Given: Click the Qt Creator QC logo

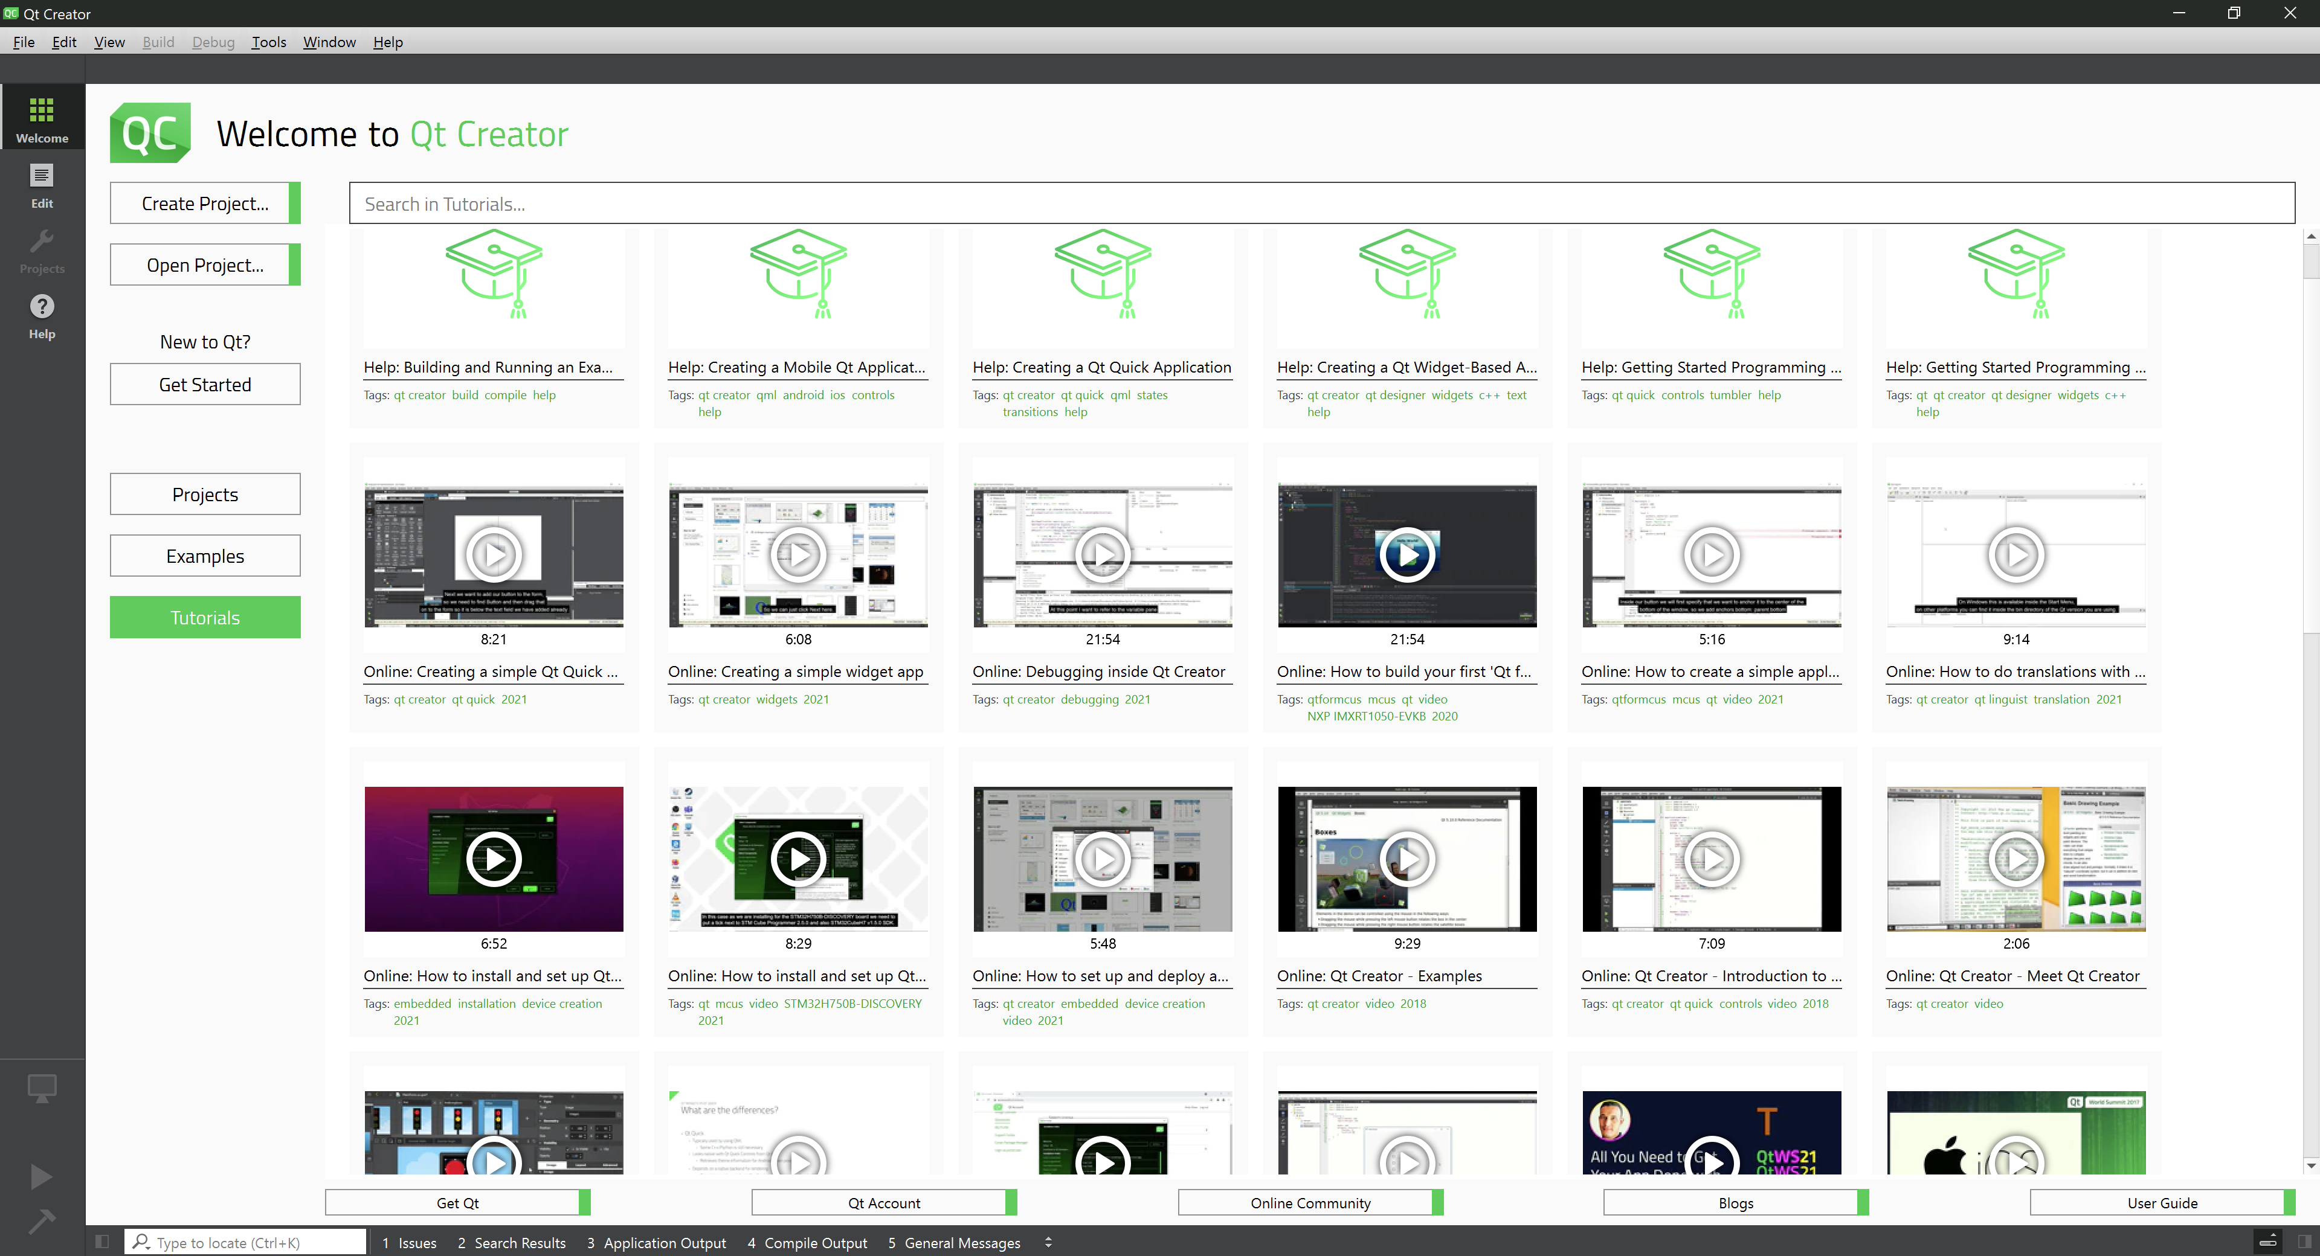Looking at the screenshot, I should [x=150, y=133].
